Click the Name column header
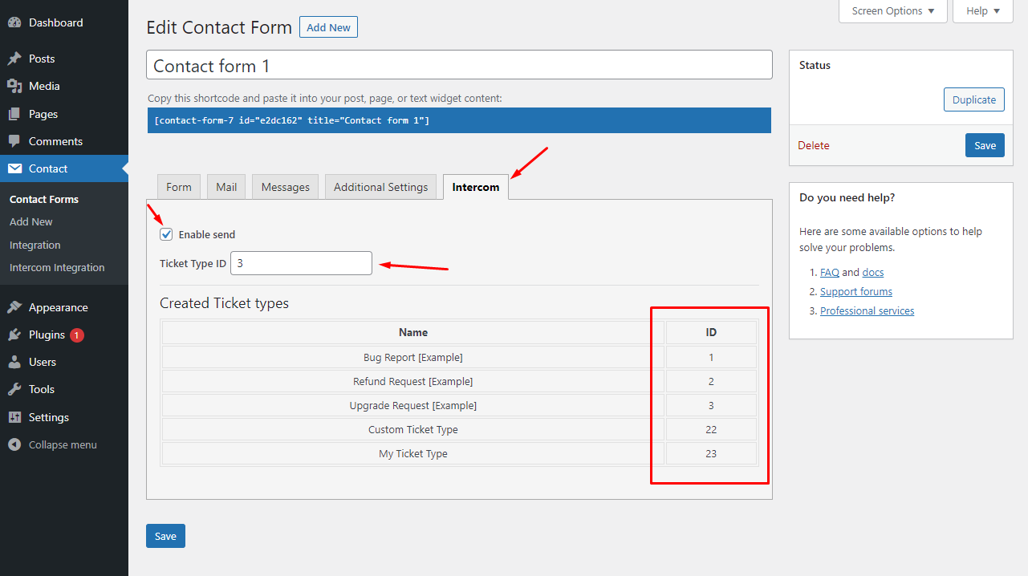 point(413,332)
